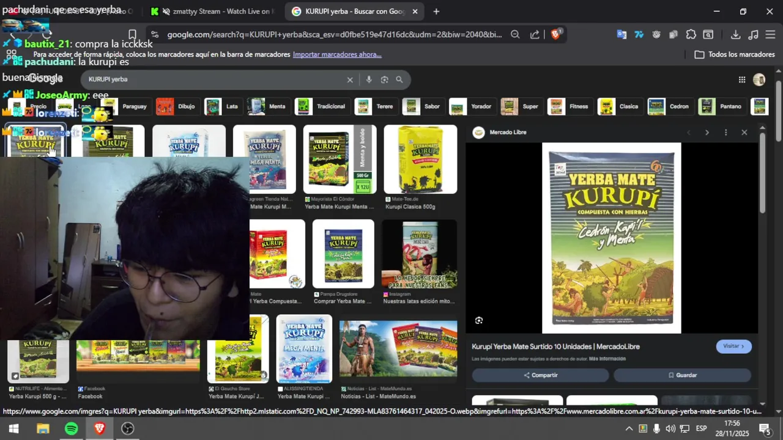The image size is (783, 440).
Task: Open the 7TV extension icon
Action: pyautogui.click(x=639, y=35)
